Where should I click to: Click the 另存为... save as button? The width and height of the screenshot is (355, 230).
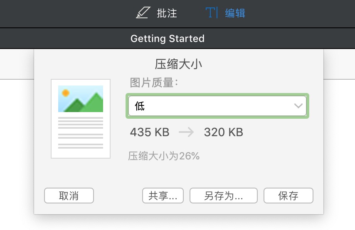coord(224,196)
